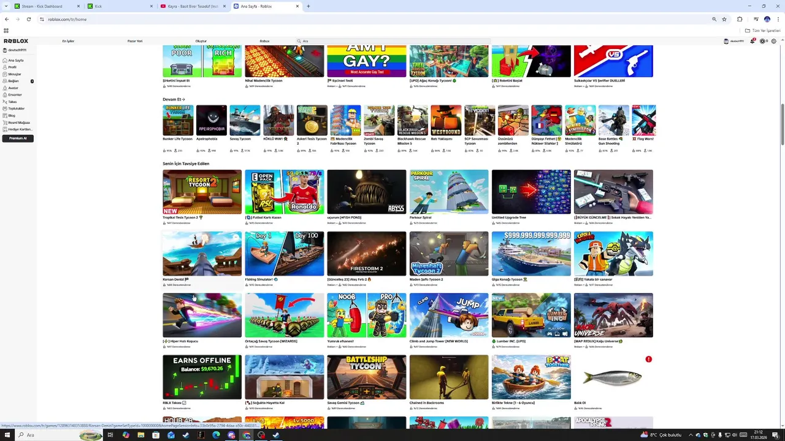The width and height of the screenshot is (785, 441).
Task: Open the Savaş Gemisi Tycoon game
Action: 366,377
